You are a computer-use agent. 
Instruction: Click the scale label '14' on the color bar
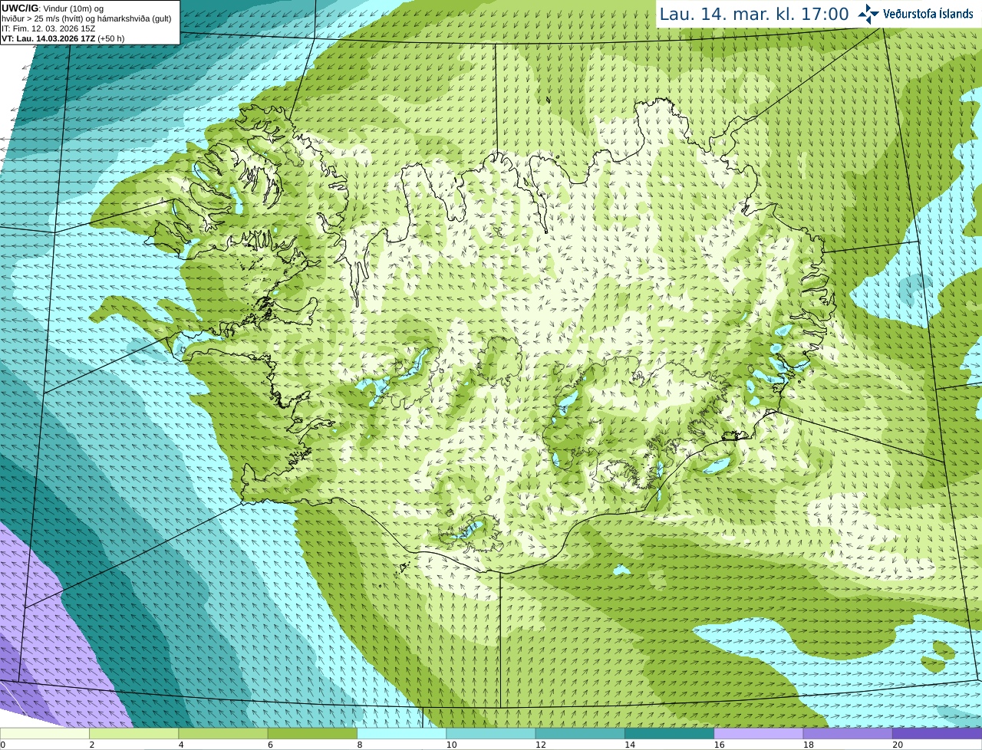(630, 745)
